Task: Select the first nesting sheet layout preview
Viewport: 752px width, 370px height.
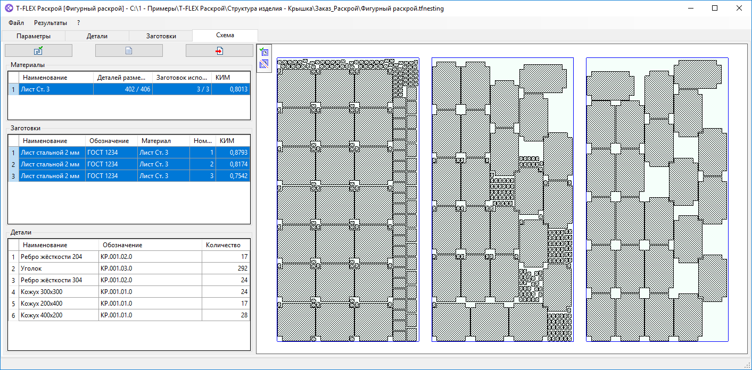Action: tap(348, 199)
